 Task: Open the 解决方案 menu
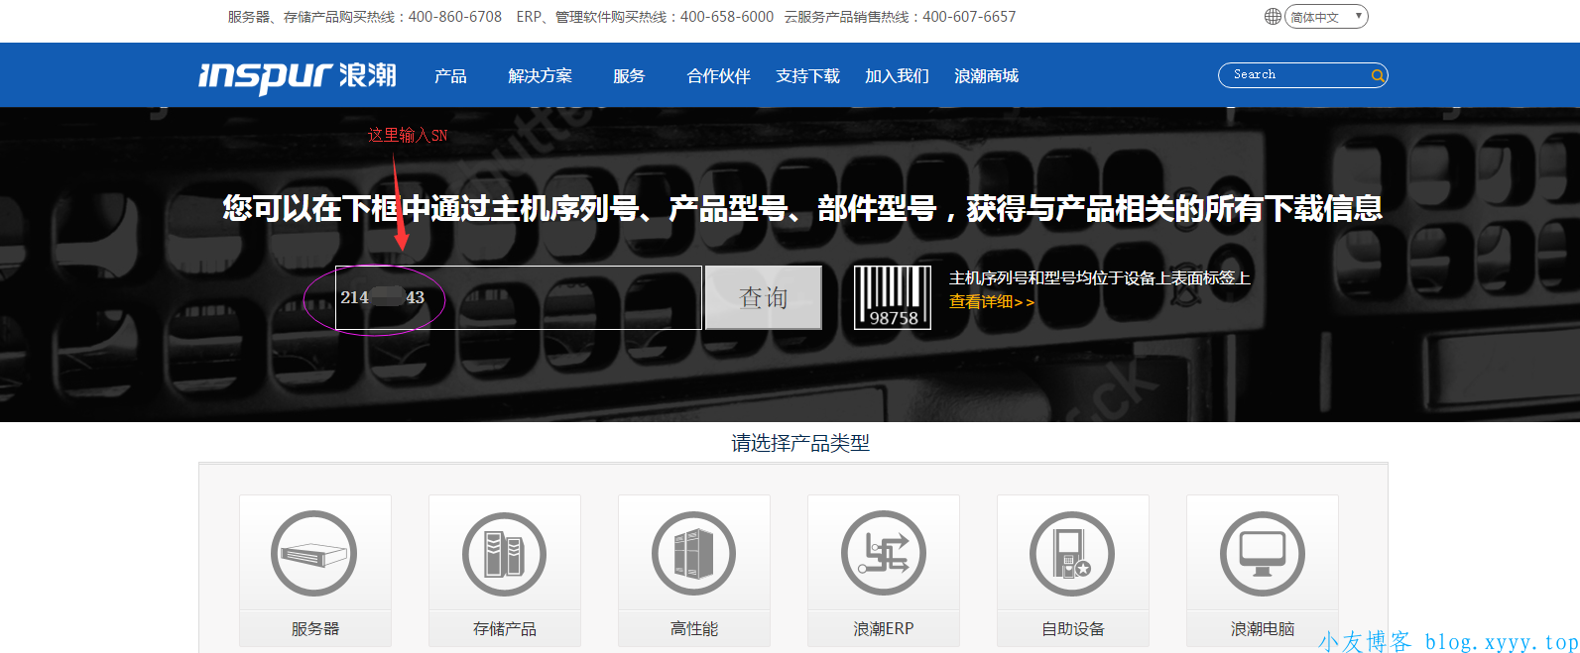pyautogui.click(x=540, y=76)
